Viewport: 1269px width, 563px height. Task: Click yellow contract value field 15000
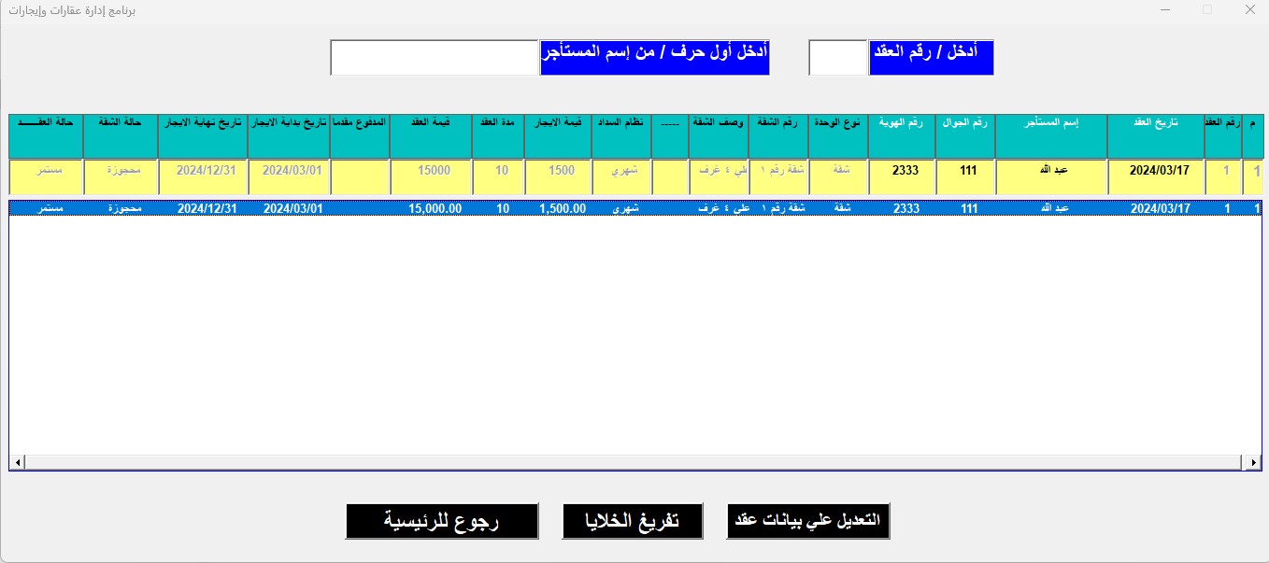point(431,176)
